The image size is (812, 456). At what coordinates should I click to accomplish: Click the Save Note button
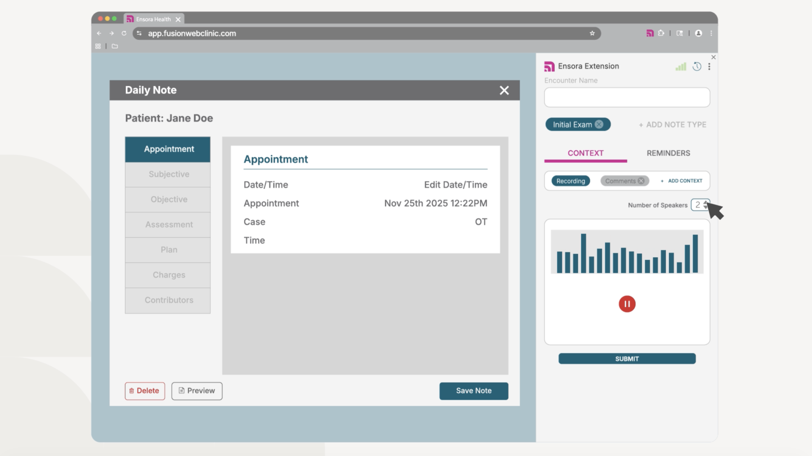pyautogui.click(x=474, y=391)
